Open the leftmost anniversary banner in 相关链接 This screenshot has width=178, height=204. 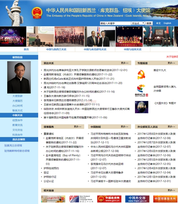pyautogui.click(x=53, y=199)
